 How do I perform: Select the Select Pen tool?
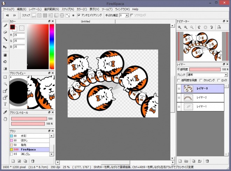pos(5,91)
